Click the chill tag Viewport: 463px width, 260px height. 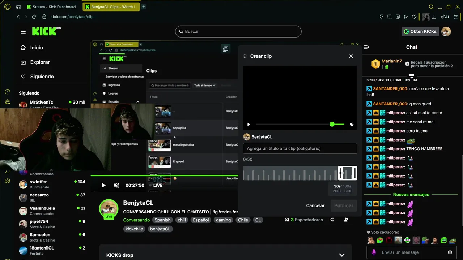point(182,220)
